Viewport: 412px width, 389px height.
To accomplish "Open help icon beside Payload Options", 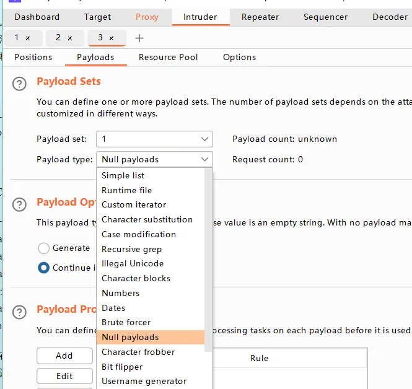I will (20, 204).
